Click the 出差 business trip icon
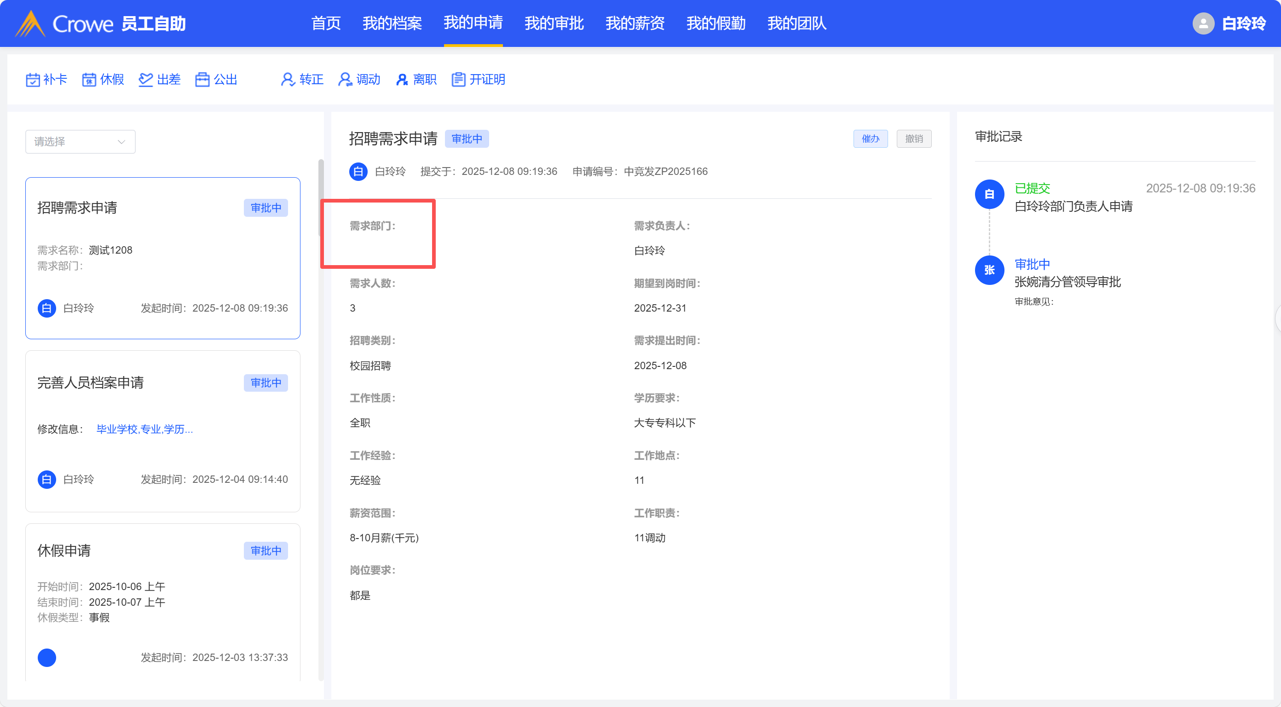The width and height of the screenshot is (1281, 707). 146,80
